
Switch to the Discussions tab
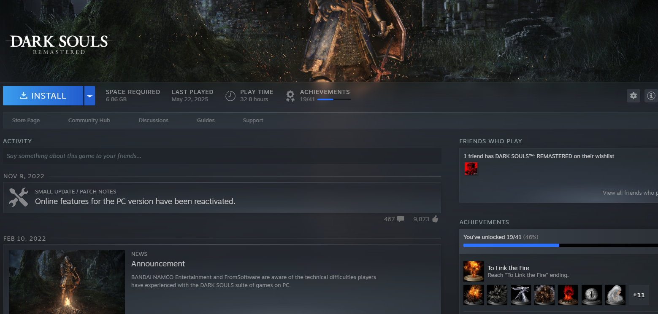(x=154, y=121)
